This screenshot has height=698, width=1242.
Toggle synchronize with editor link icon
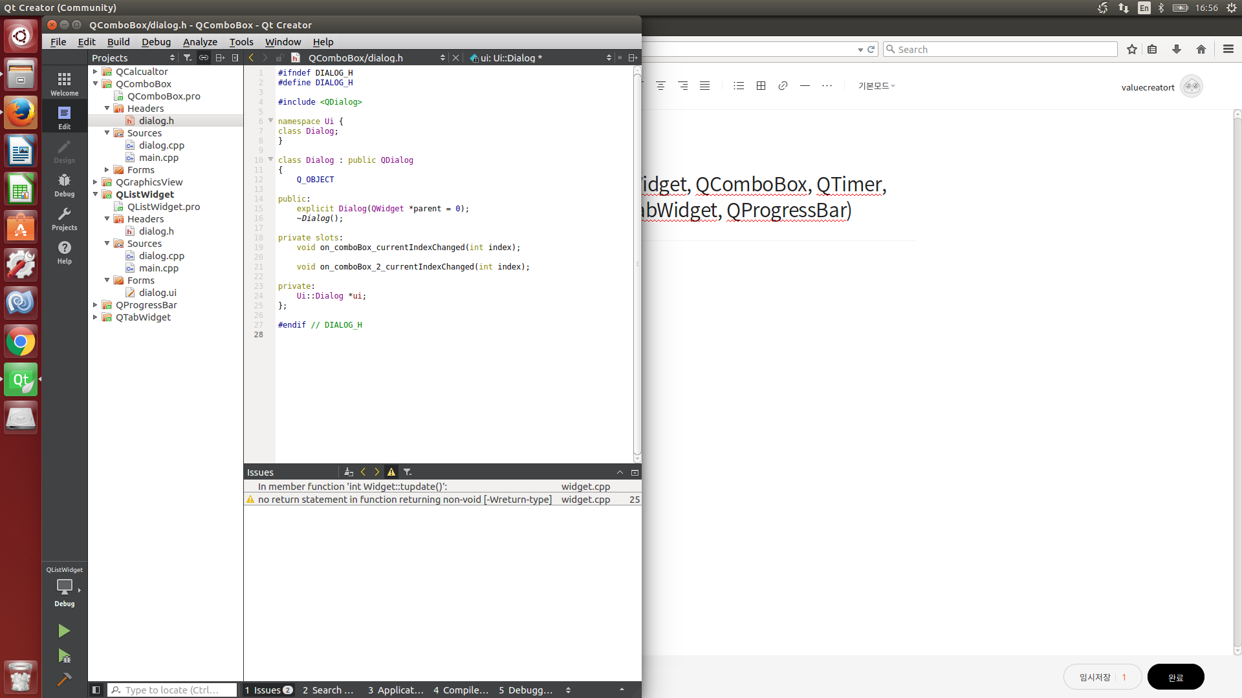203,58
